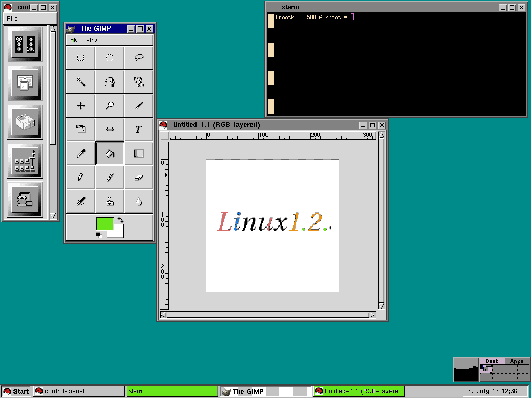Select the Elliptical Select tool
The width and height of the screenshot is (531, 398).
coord(110,58)
